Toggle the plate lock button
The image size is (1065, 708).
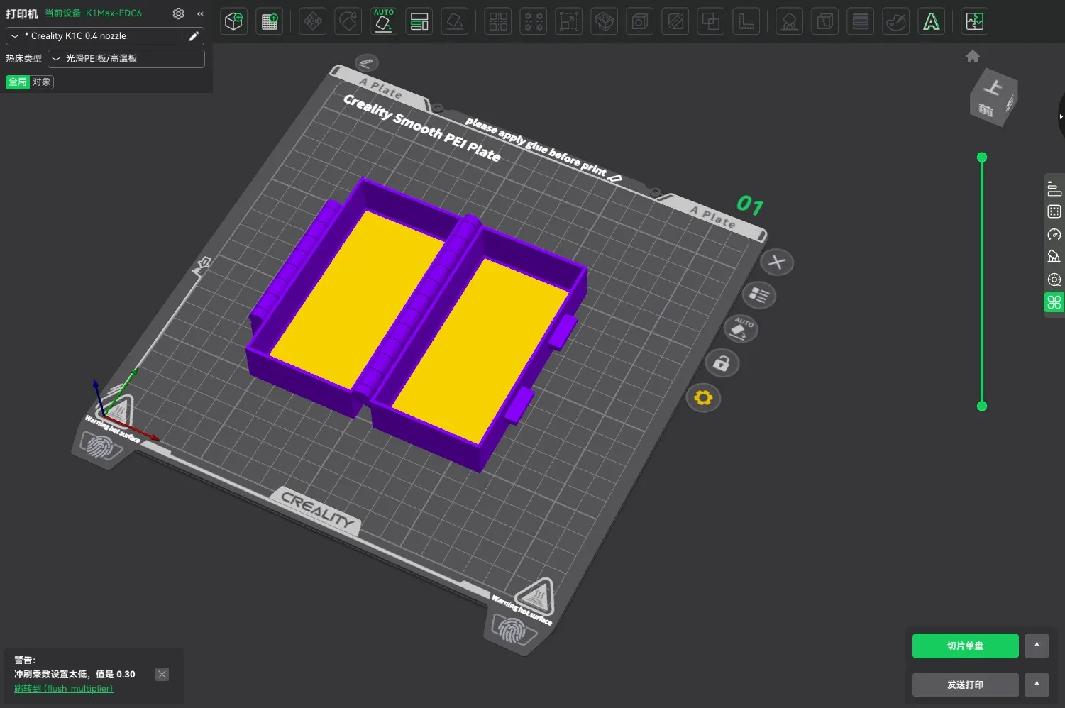pos(722,363)
